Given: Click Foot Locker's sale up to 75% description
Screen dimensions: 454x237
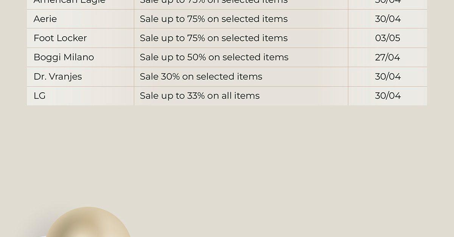Looking at the screenshot, I should pyautogui.click(x=214, y=38).
